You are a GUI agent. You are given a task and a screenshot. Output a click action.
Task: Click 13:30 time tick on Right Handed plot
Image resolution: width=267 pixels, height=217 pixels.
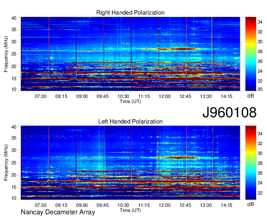pyautogui.click(x=206, y=96)
